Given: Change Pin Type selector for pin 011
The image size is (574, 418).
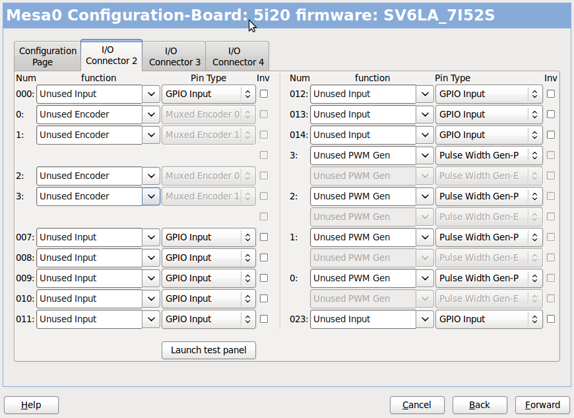Looking at the screenshot, I should [x=208, y=320].
